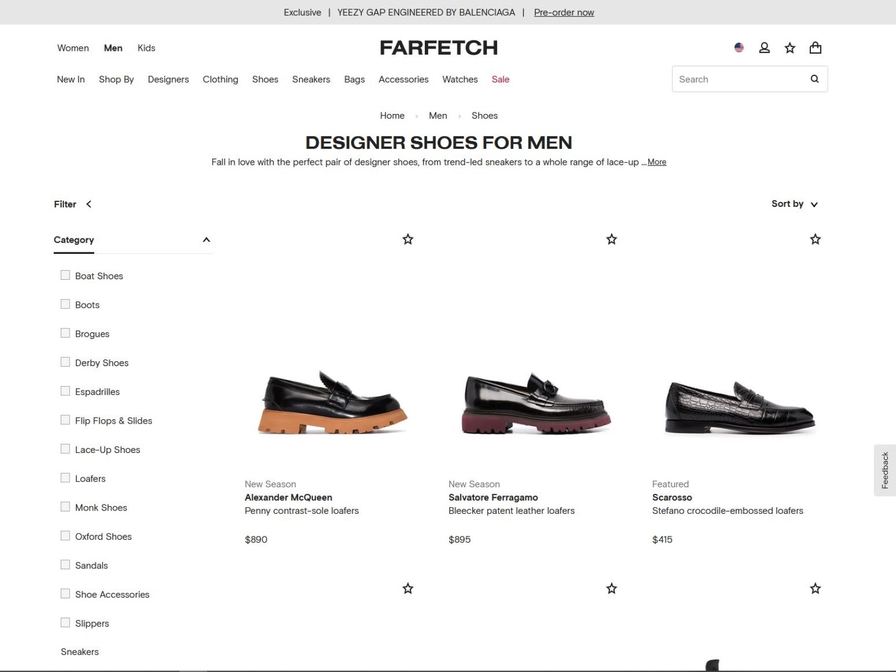Open Bleecker patent leather loafers link
This screenshot has height=672, width=896.
[511, 510]
